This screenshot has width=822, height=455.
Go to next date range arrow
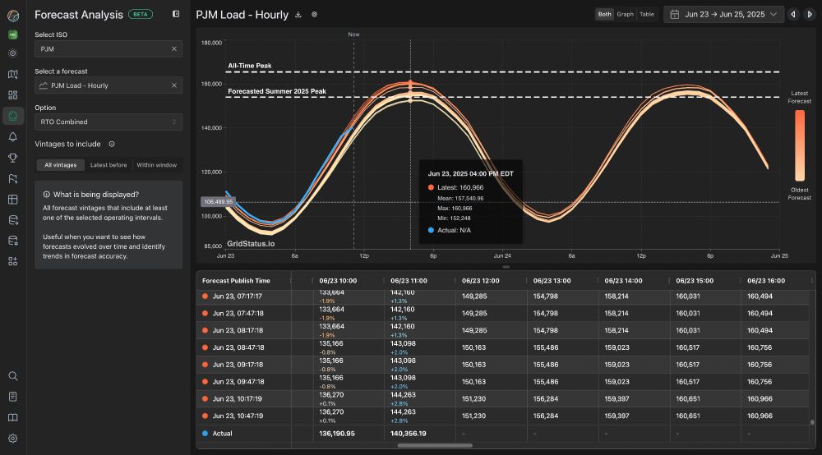coord(810,15)
